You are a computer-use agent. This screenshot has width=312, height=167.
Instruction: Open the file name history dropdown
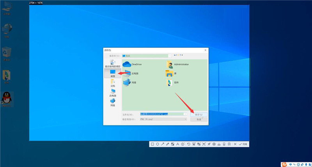(185, 114)
